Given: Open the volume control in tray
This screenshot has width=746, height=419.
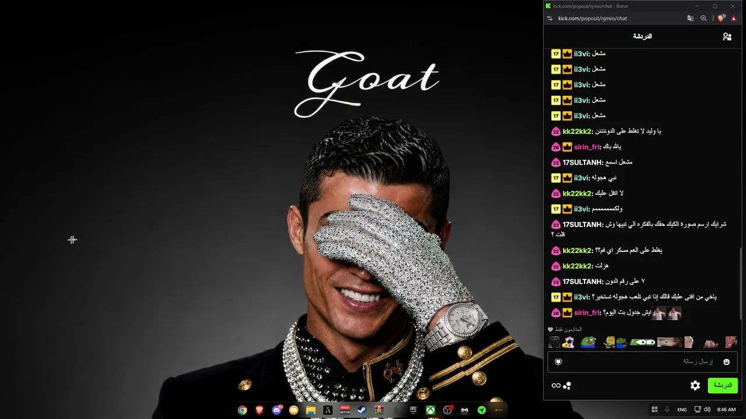Looking at the screenshot, I should click(x=708, y=410).
